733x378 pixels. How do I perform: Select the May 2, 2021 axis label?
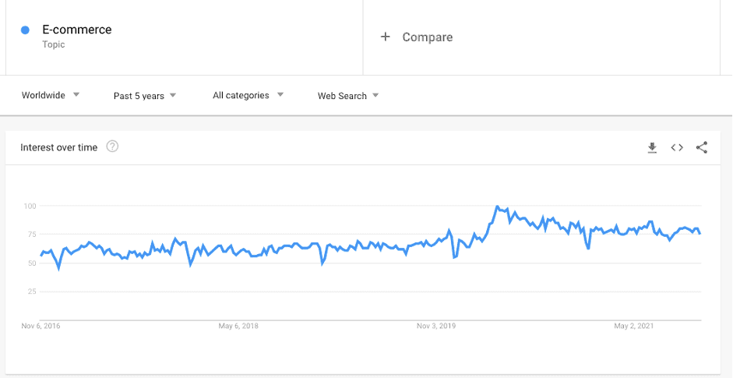tap(634, 326)
